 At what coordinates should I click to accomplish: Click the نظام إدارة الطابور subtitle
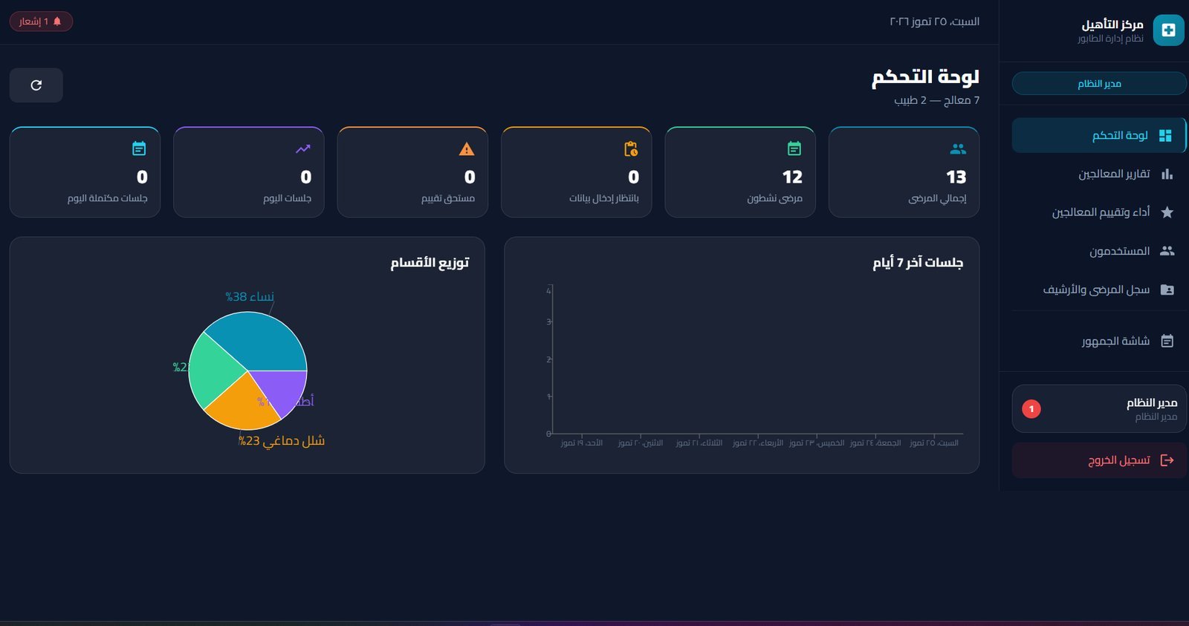(x=1111, y=38)
